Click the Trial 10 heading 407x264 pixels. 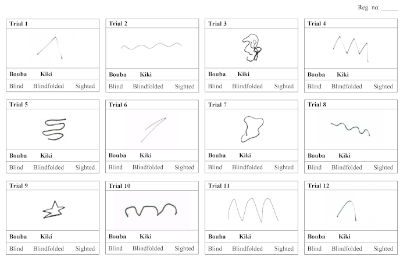coord(119,186)
